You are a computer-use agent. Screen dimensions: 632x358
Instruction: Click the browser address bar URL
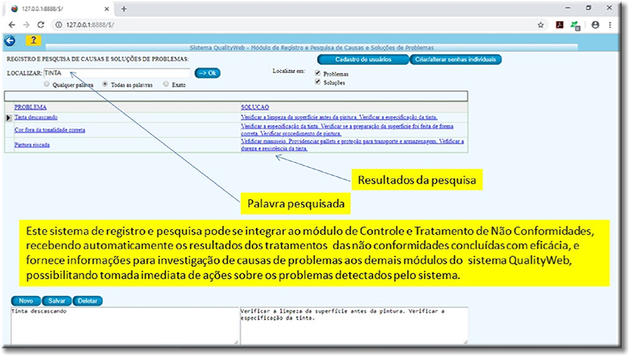[90, 25]
